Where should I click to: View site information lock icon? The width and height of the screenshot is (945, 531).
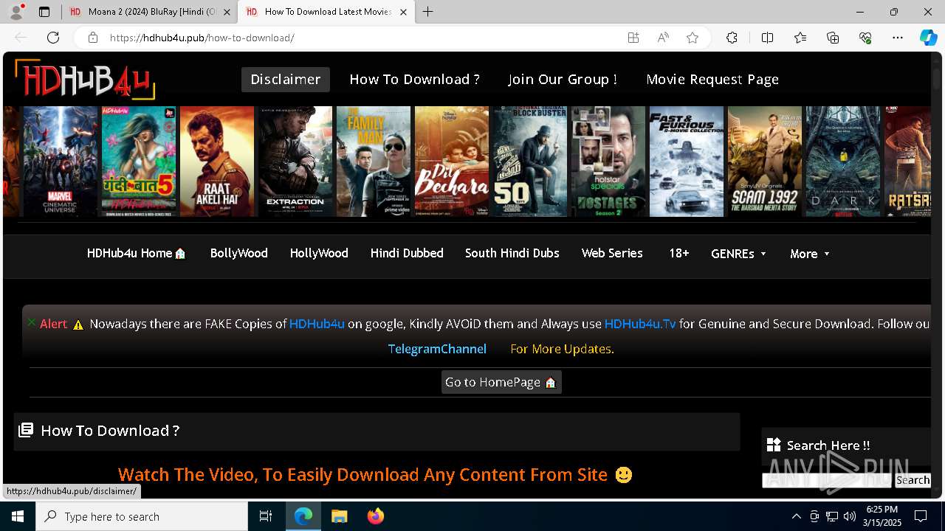tap(93, 38)
